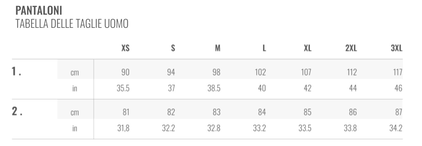Select the XS size column header

[125, 48]
